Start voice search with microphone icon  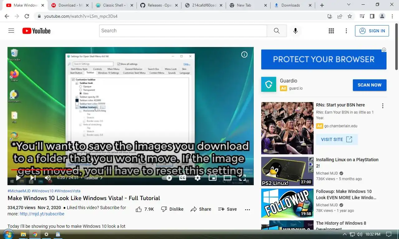pos(295,31)
